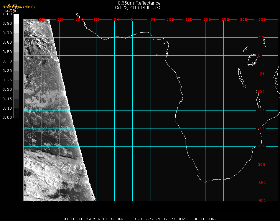Click the 25E longitude label
Screen dimensions: 280x221
[225, 19]
